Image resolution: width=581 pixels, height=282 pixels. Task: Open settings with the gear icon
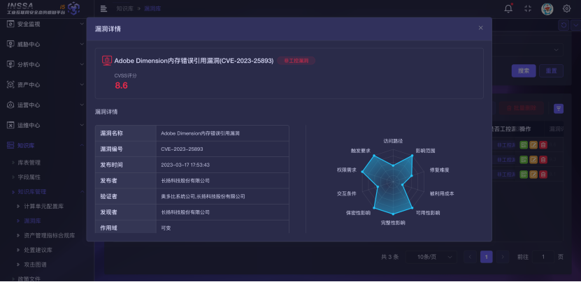tap(566, 8)
